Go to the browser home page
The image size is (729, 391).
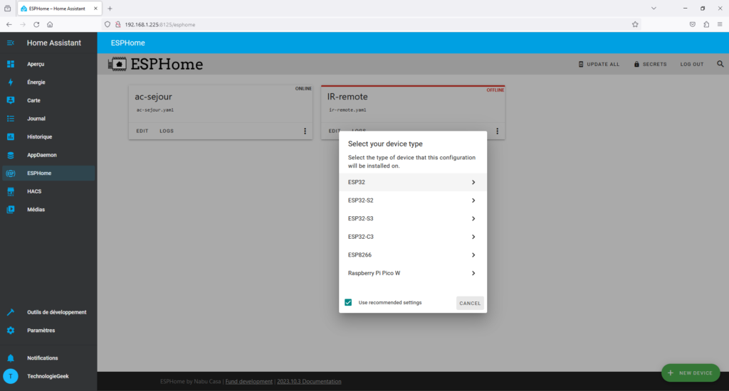tap(50, 25)
